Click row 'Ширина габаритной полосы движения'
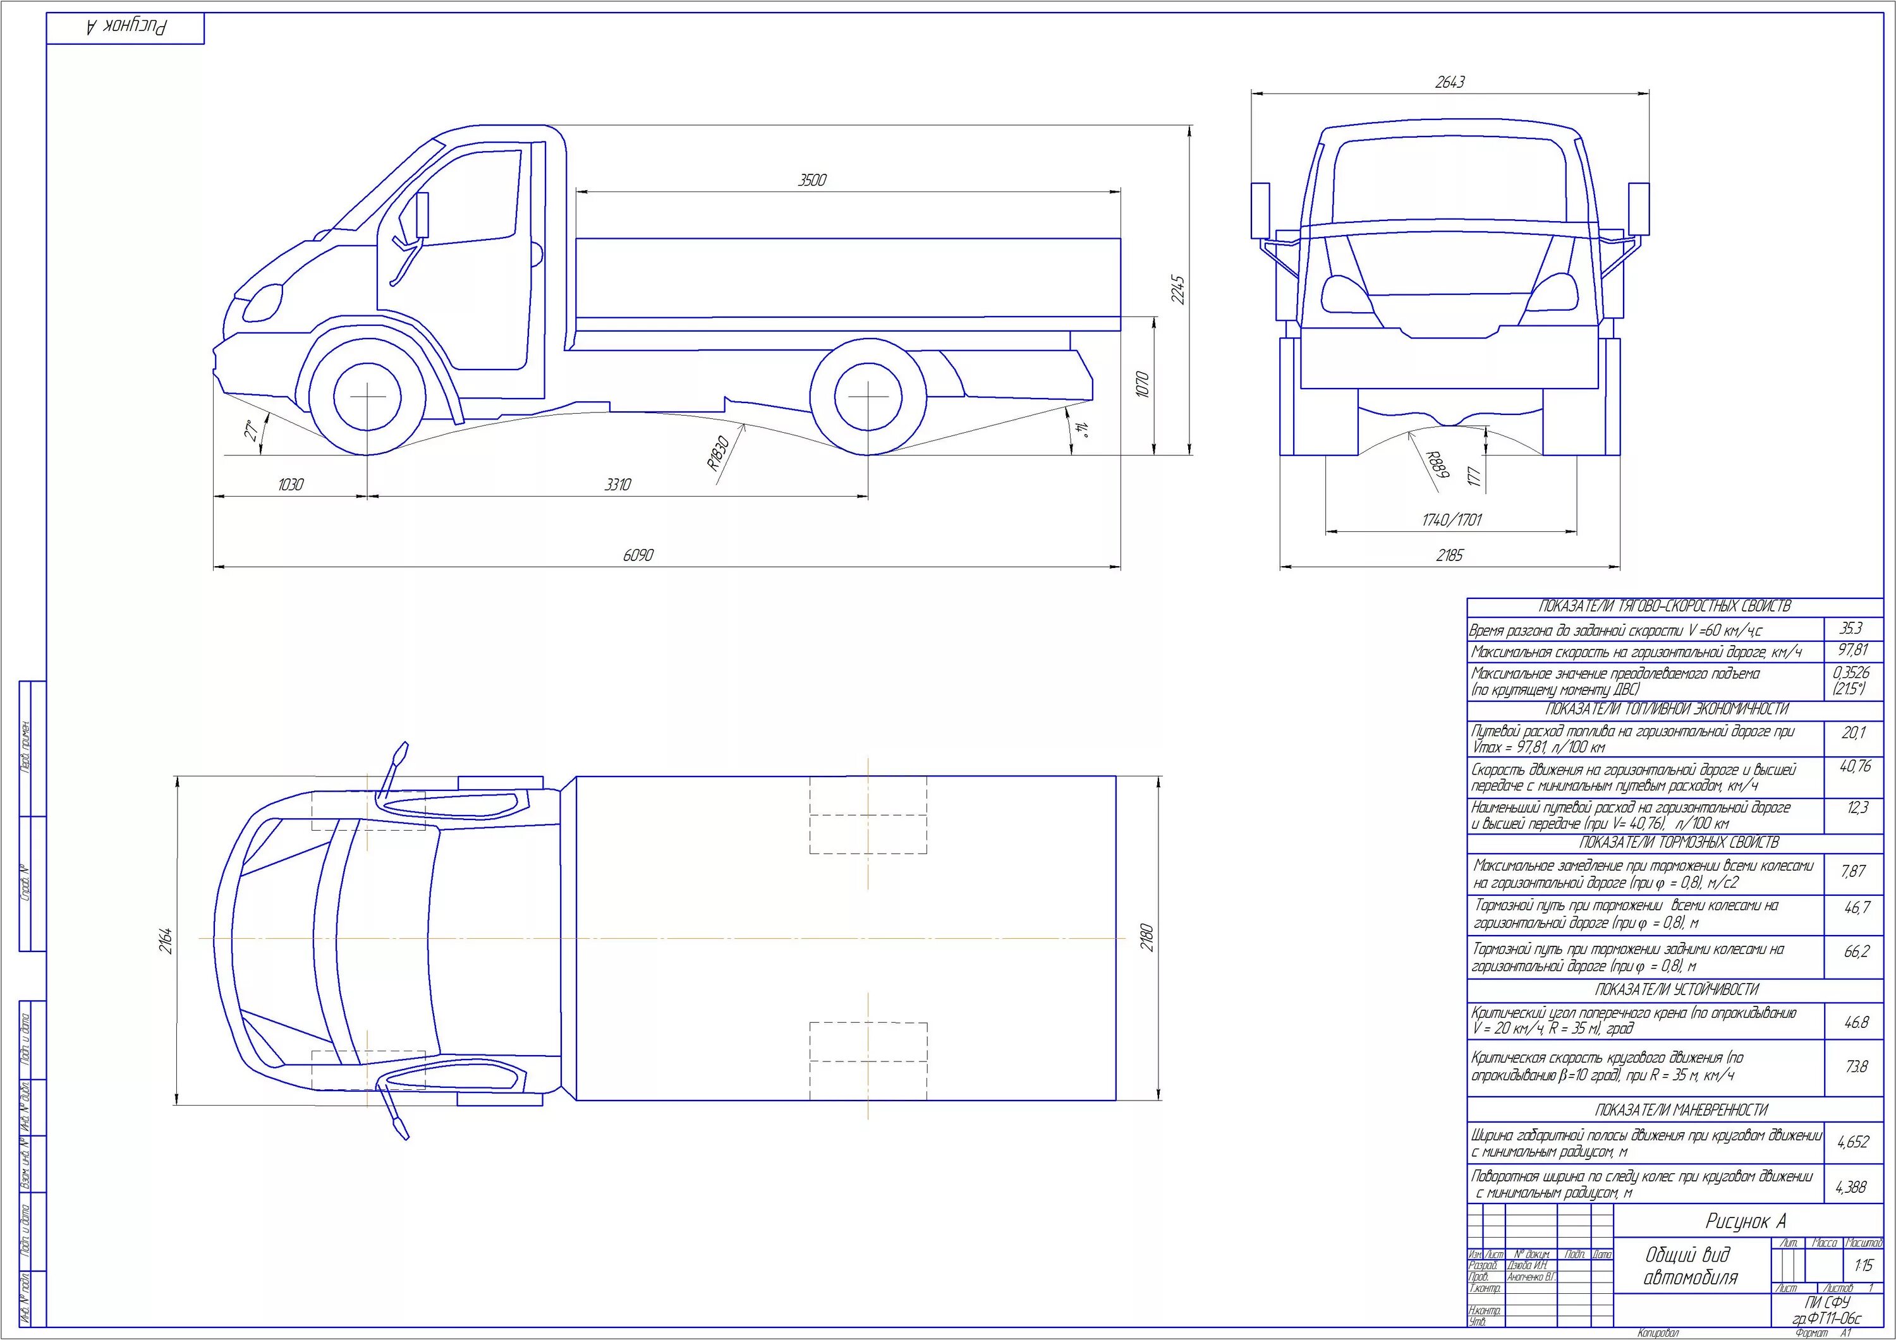The height and width of the screenshot is (1340, 1896). tap(1645, 1144)
